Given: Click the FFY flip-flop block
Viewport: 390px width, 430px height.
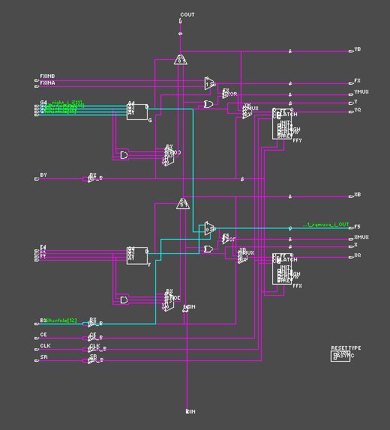Looking at the screenshot, I should pyautogui.click(x=282, y=124).
